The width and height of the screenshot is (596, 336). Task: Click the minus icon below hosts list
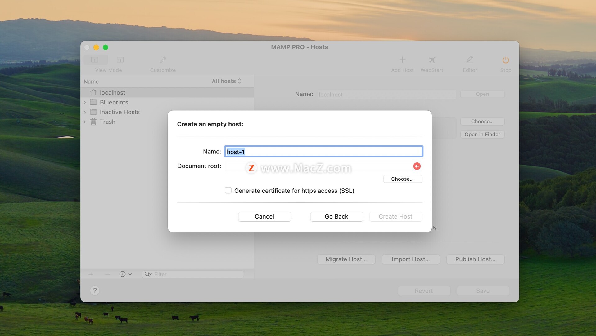click(107, 274)
